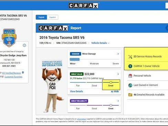Open the Great Value $22,000 chevron
The image size is (168, 126).
point(118,74)
